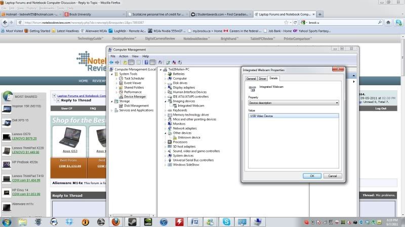
Task: Open Action menu in Computer Management
Action: pyautogui.click(x=124, y=56)
